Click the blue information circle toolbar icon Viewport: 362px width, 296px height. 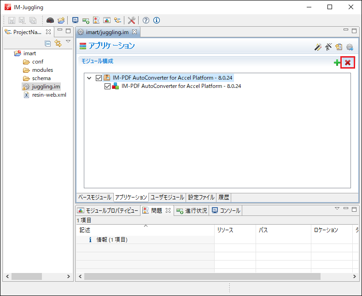[x=157, y=20]
